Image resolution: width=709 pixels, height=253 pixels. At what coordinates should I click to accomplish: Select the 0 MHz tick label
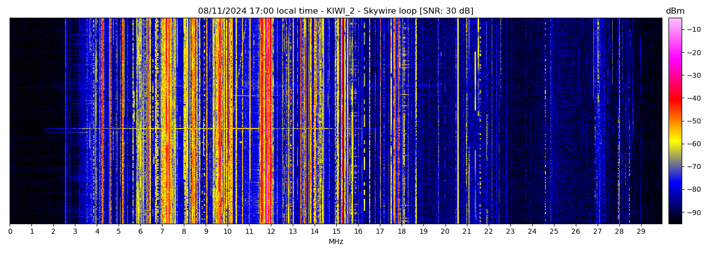point(10,231)
